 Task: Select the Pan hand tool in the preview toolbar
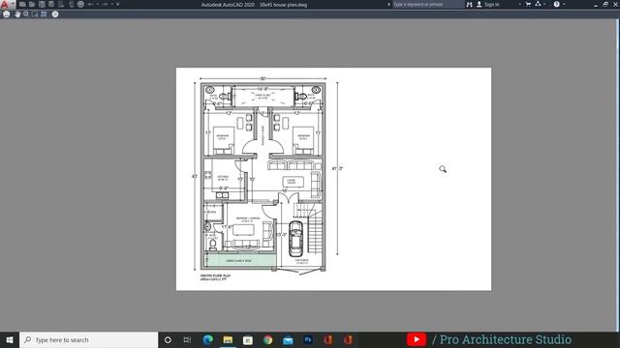(x=17, y=14)
